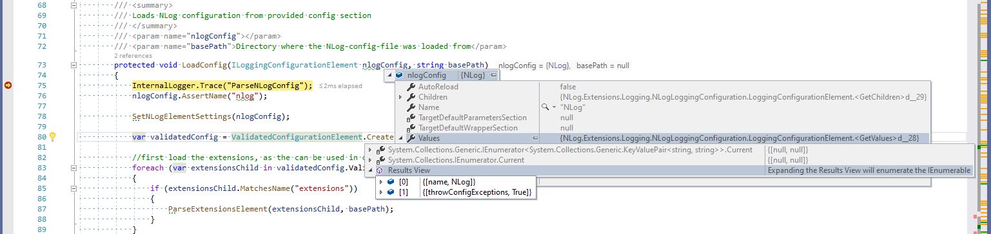This screenshot has width=991, height=234.
Task: Click the TargetDefaultParametersSection private property icon
Action: point(411,118)
